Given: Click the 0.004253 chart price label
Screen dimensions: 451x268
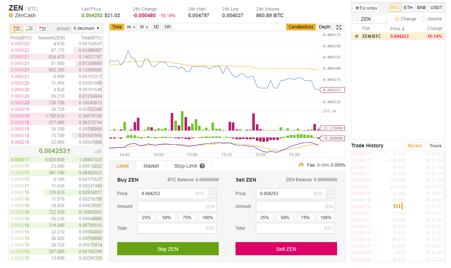Looking at the screenshot, I should [x=332, y=90].
